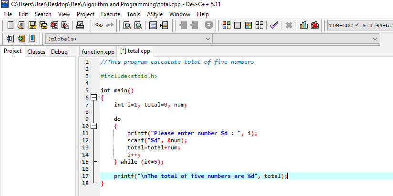Click the grey X Stop Execution icon
The width and height of the screenshot is (393, 196).
(289, 25)
